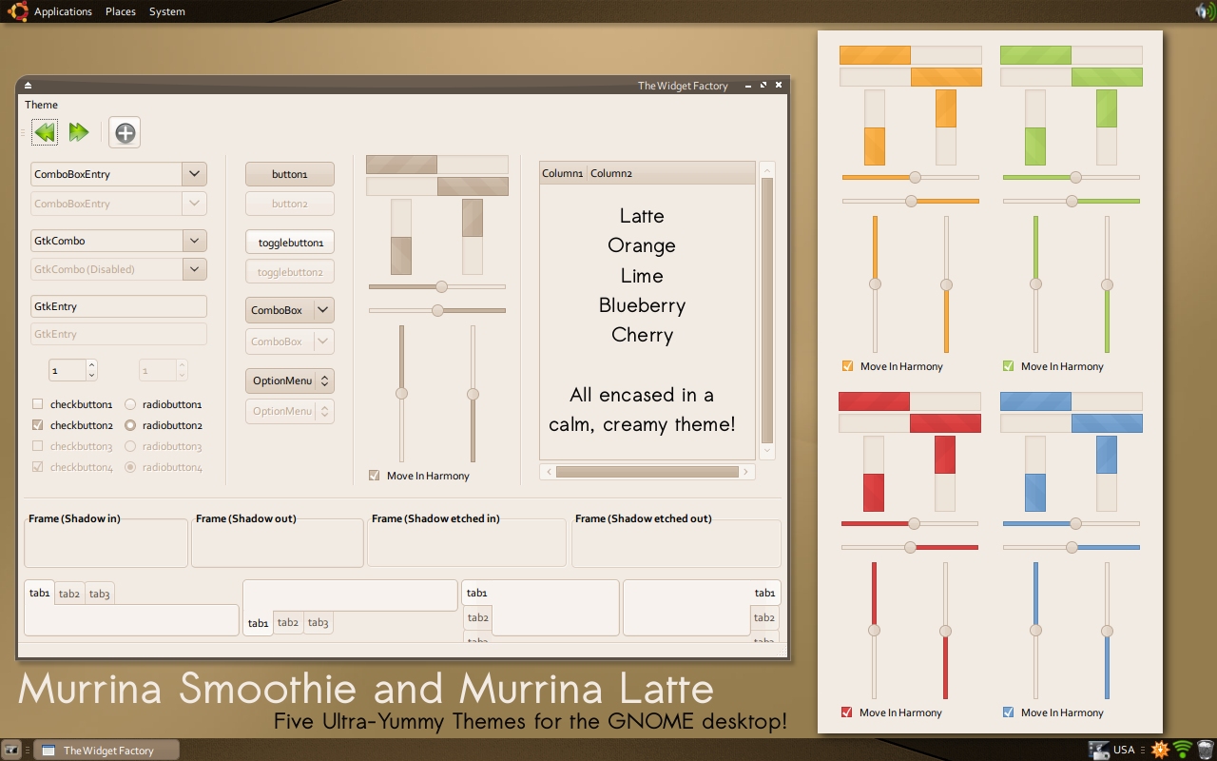Click the green rewind arrows toolbar icon
The width and height of the screenshot is (1217, 761).
coord(45,132)
